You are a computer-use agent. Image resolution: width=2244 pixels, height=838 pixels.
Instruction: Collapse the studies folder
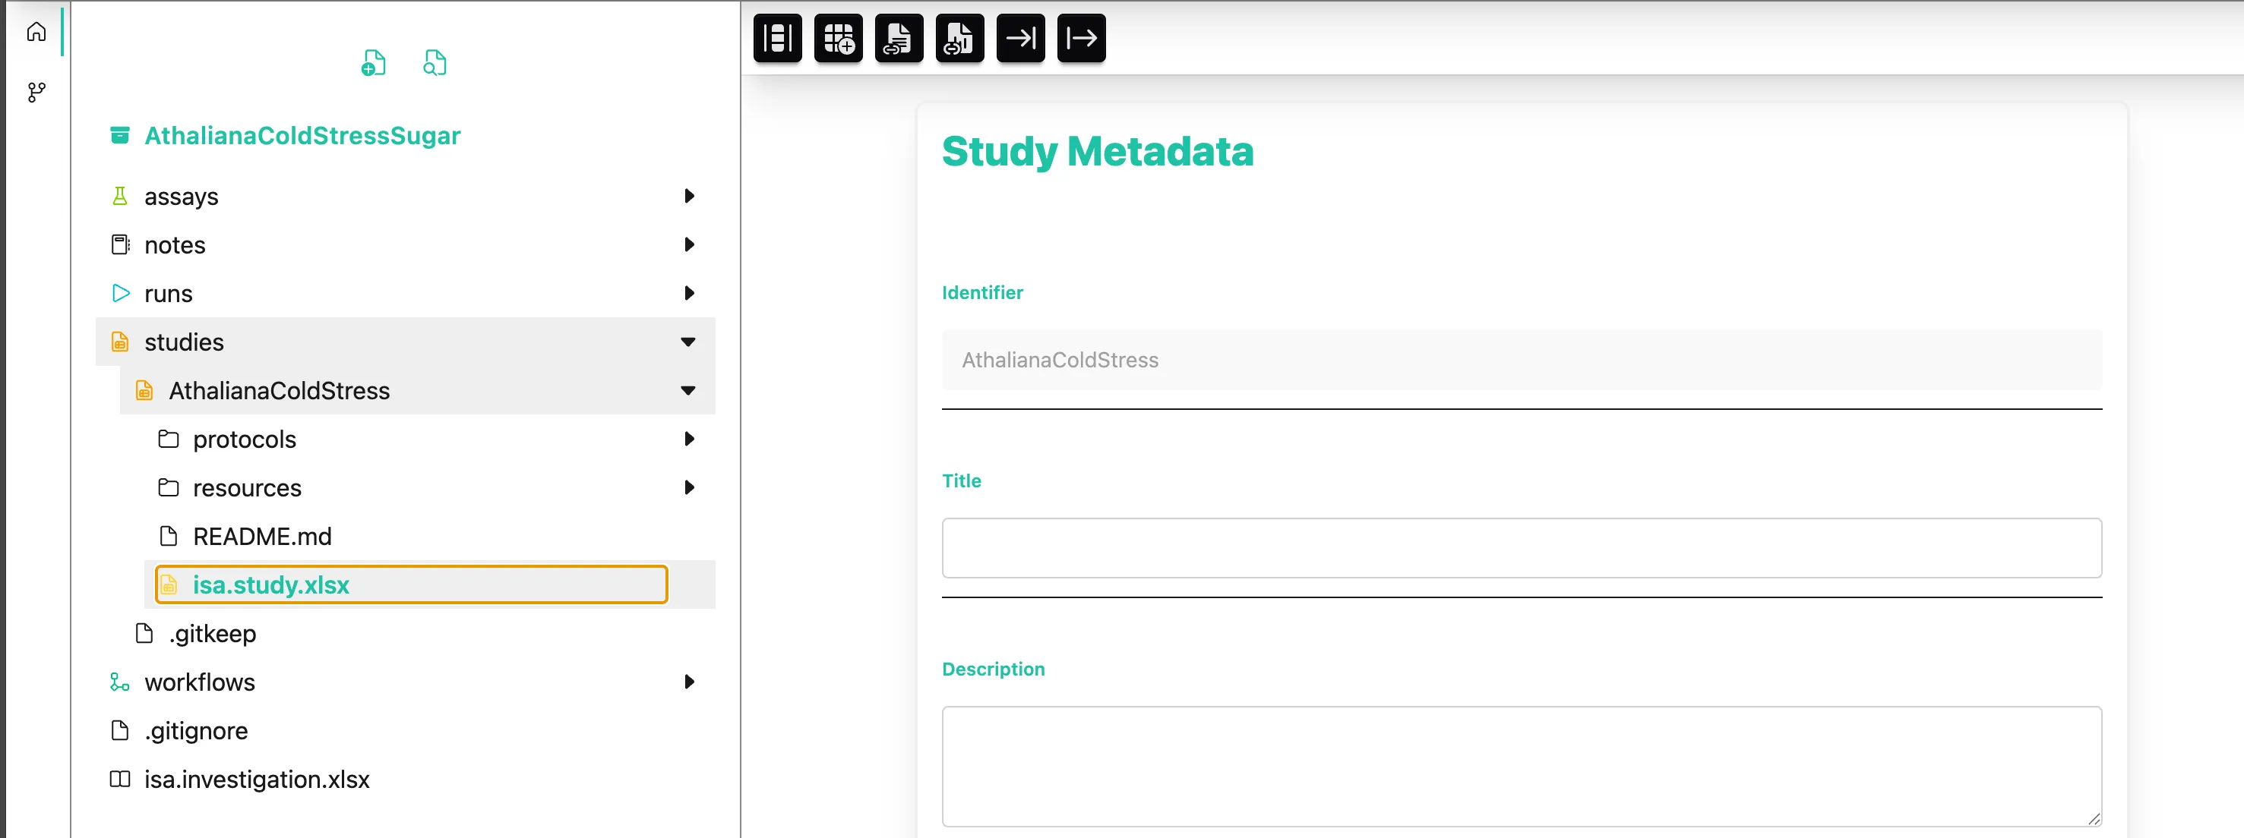pyautogui.click(x=688, y=343)
